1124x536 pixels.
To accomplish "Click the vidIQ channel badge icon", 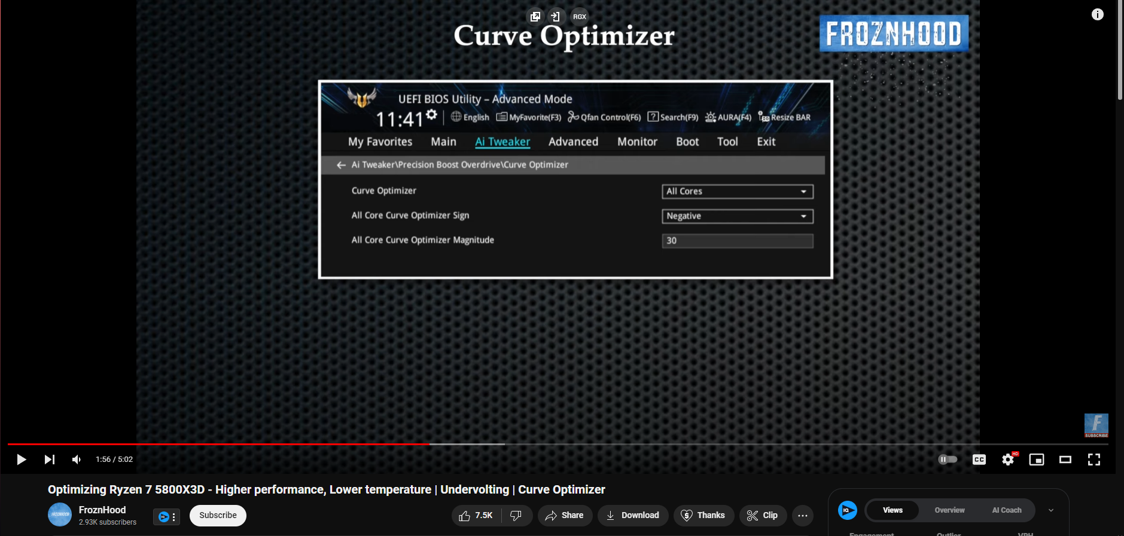I will 163,517.
